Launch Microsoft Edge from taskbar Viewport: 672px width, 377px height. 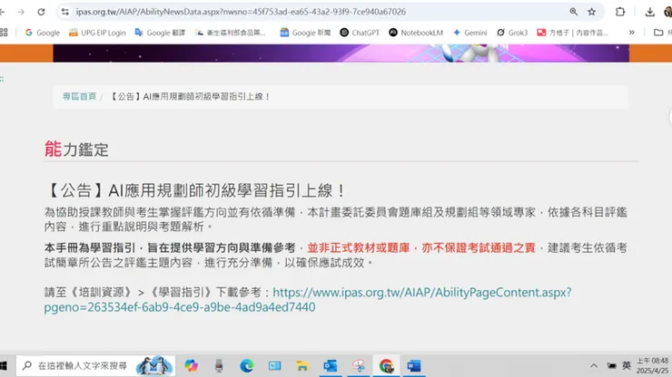pos(247,366)
